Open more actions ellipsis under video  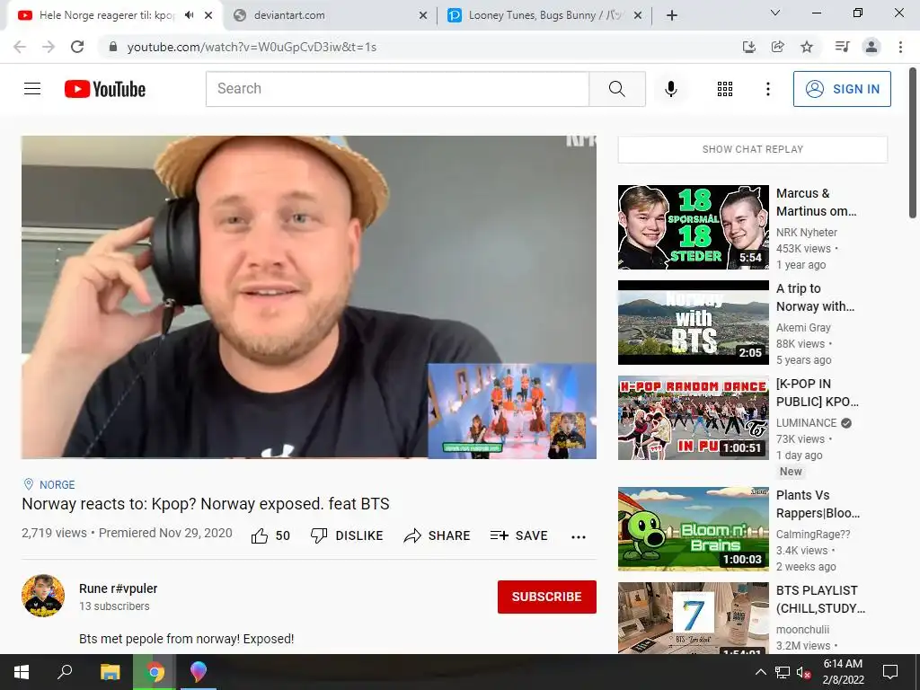tap(579, 537)
